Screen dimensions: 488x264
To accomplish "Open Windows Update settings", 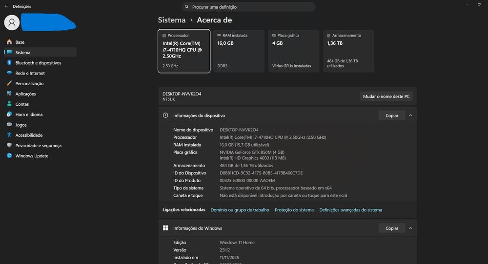I will (40, 156).
